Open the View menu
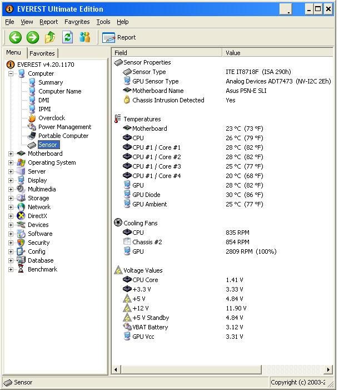The image size is (339, 390). pos(27,22)
